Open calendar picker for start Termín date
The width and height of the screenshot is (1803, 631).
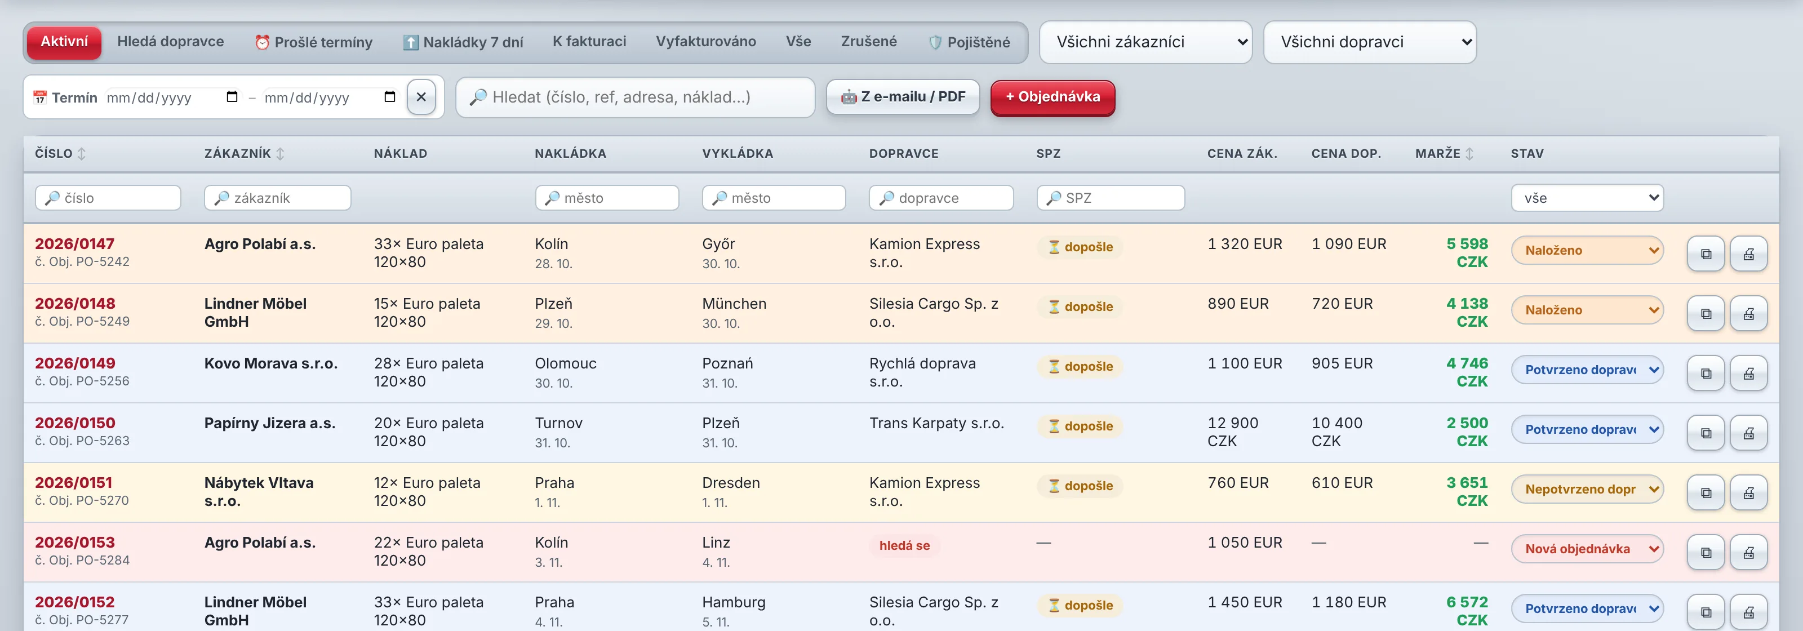click(x=232, y=96)
